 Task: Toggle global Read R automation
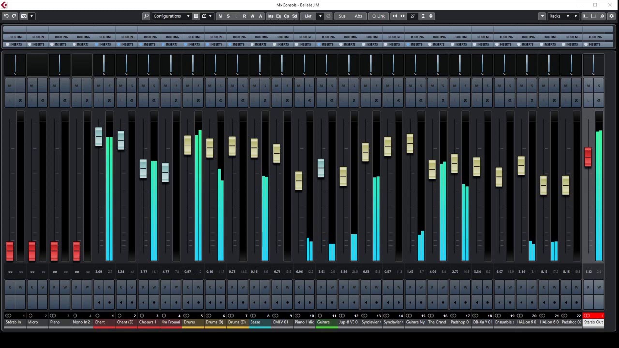coord(244,16)
